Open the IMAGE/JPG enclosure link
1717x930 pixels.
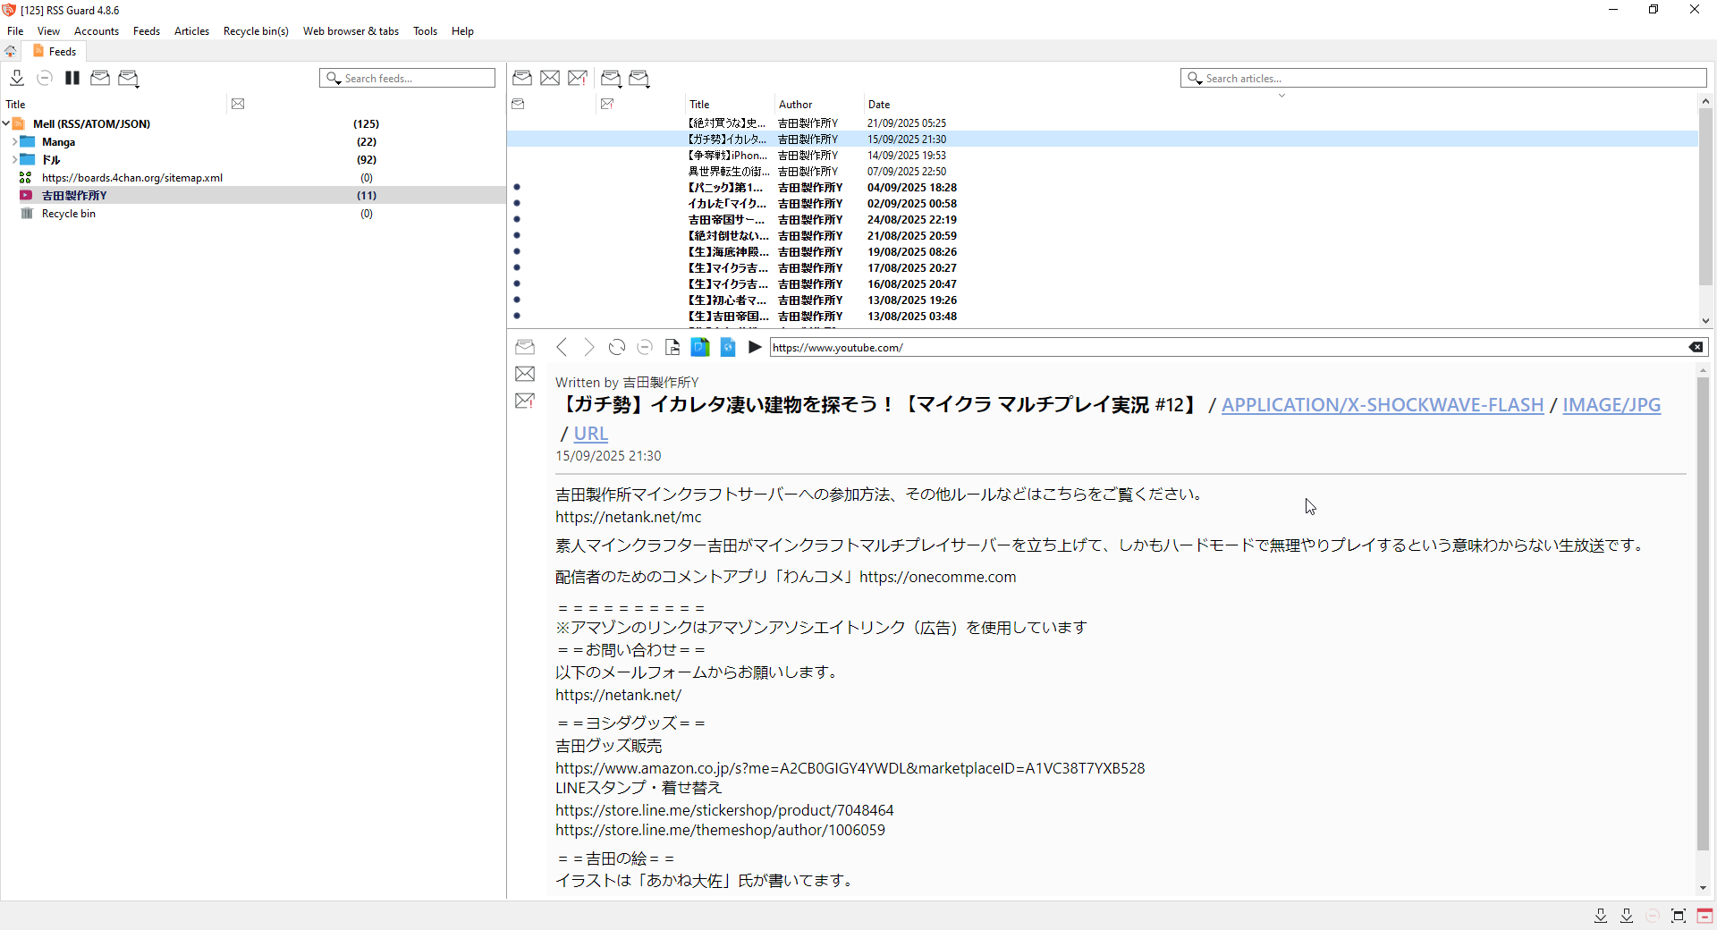point(1611,405)
